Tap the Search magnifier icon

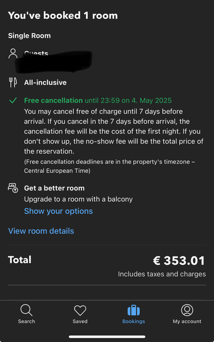point(26,310)
